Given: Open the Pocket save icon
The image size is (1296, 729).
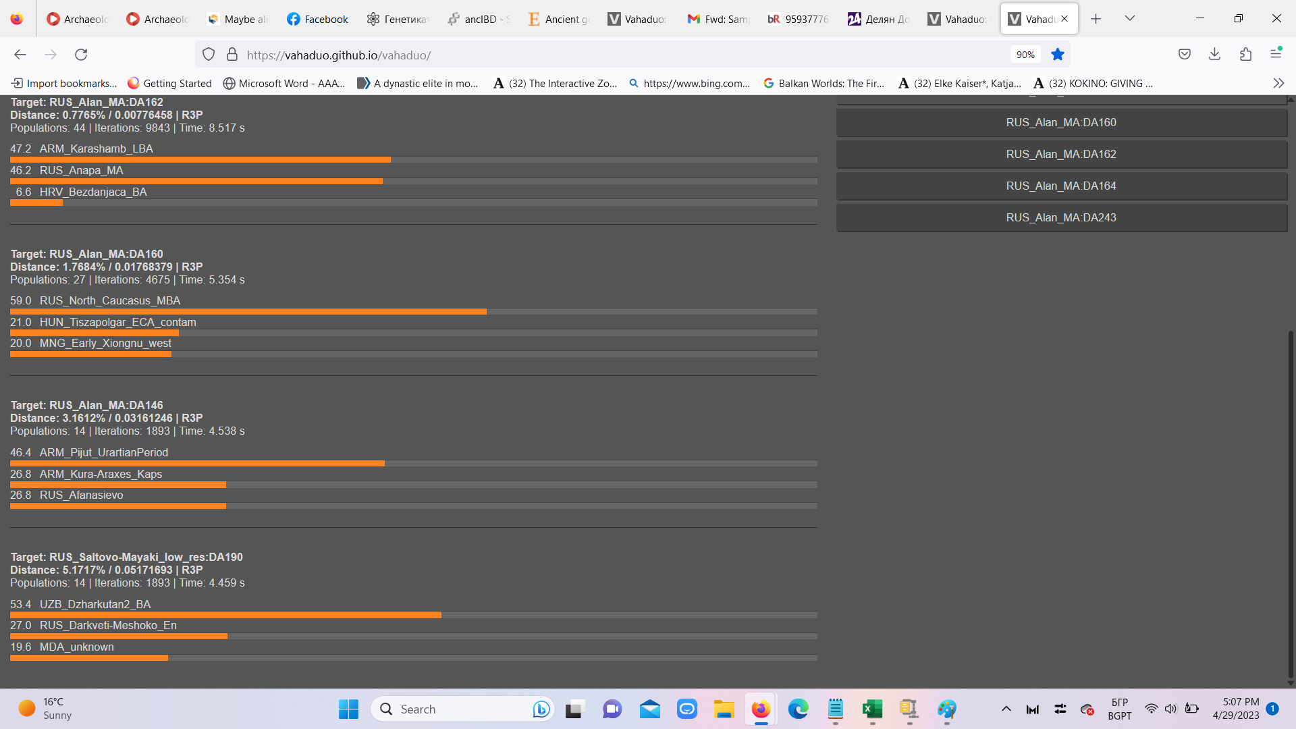Looking at the screenshot, I should [x=1184, y=55].
